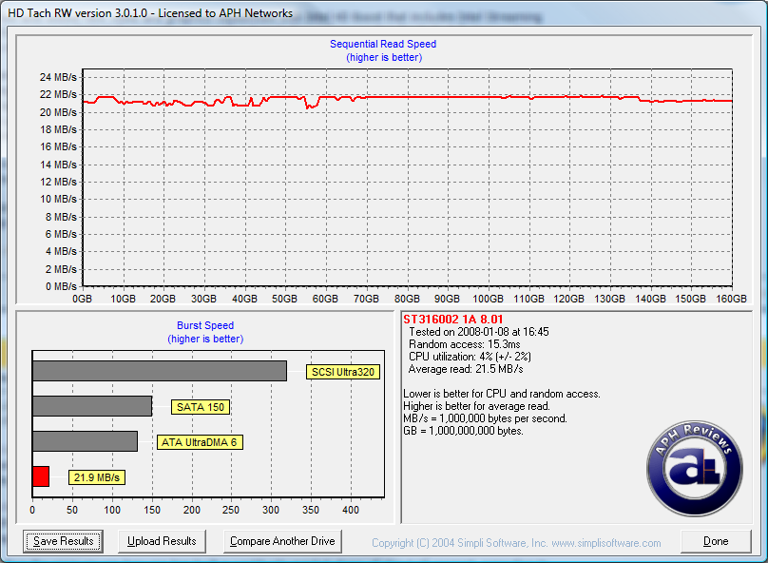The image size is (768, 563).
Task: Click the Average read 21.5 MB/s result
Action: point(466,368)
